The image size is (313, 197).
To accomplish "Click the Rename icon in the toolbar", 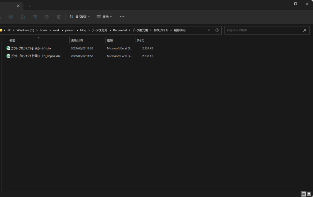I will pyautogui.click(x=35, y=17).
